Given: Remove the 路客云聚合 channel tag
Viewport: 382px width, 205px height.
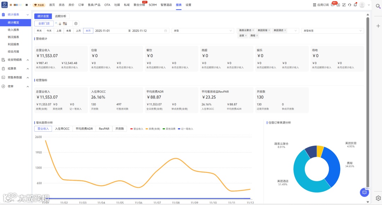Looking at the screenshot, I should coord(253,30).
